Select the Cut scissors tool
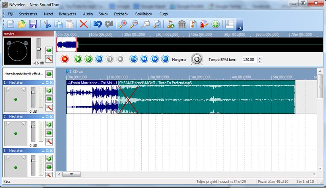 (x=47, y=24)
